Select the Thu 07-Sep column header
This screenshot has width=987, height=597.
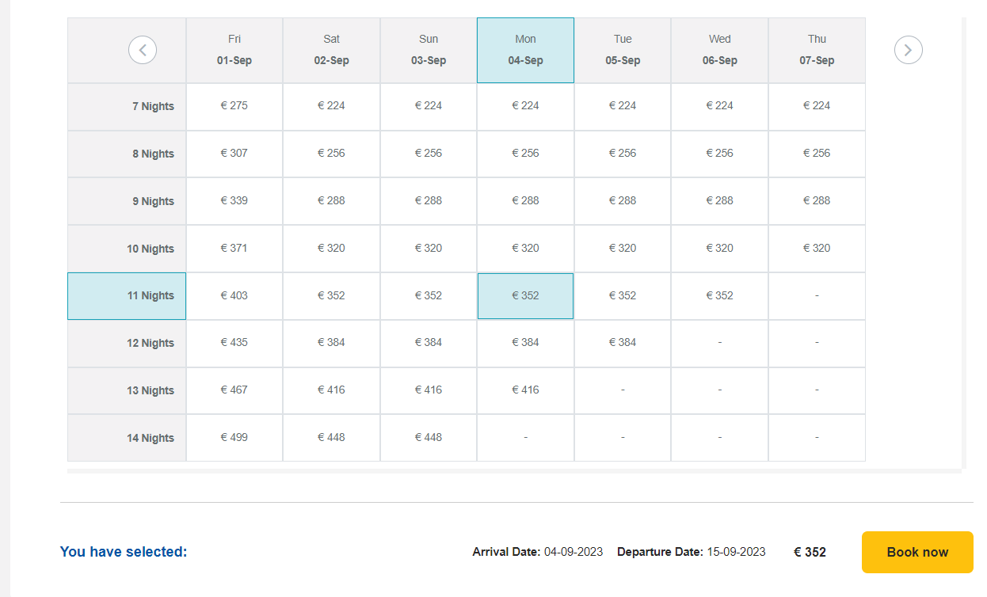[x=817, y=50]
